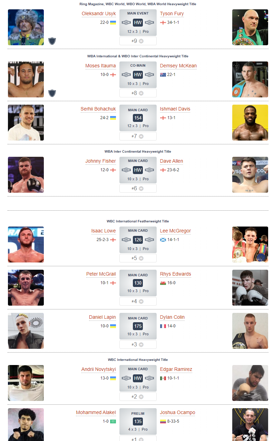Click the shield badge beside Oleksandr Usyk

pyautogui.click(x=52, y=41)
